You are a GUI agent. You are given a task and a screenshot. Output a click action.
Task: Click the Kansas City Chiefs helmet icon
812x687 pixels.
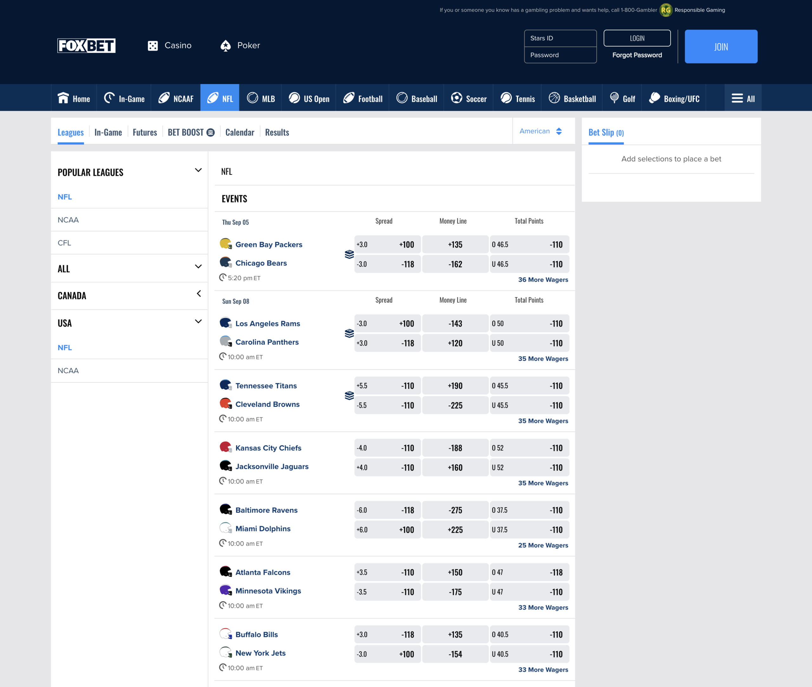[x=226, y=447]
